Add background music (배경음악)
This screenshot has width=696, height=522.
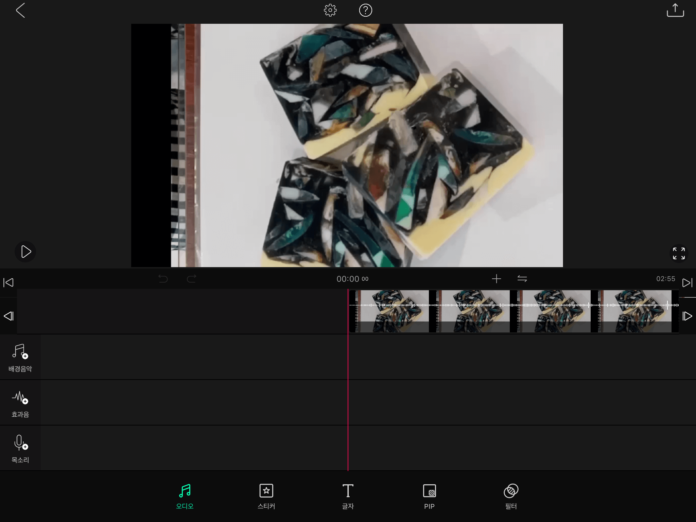pyautogui.click(x=20, y=357)
